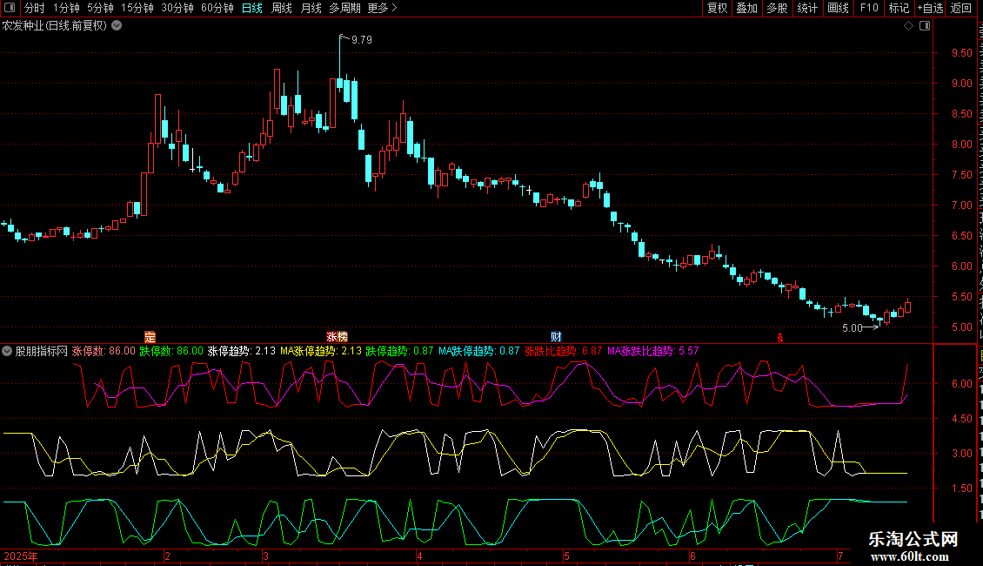The image size is (983, 566).
Task: Switch to the 分时 chart tab
Action: tap(35, 8)
